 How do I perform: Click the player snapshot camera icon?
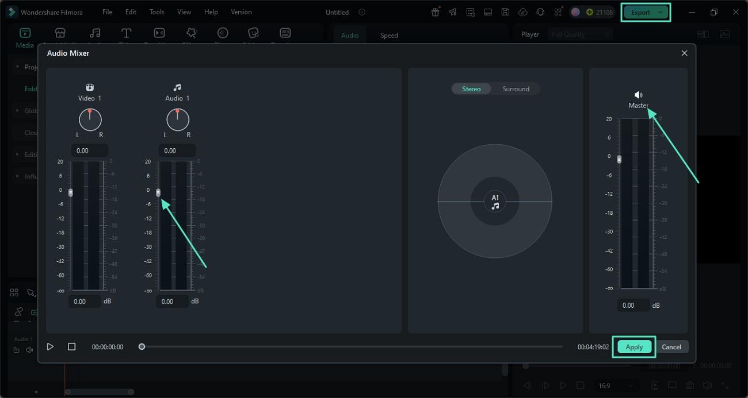point(689,385)
